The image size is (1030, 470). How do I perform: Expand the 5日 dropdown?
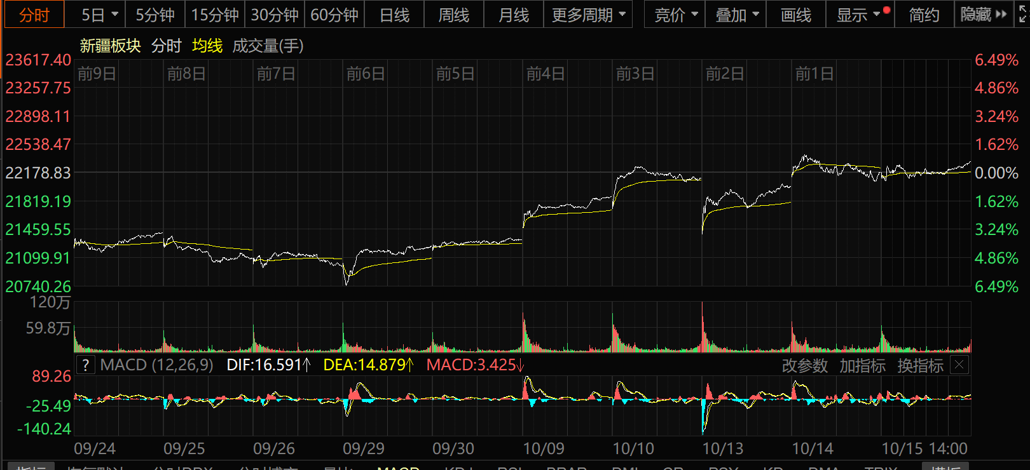(x=100, y=15)
